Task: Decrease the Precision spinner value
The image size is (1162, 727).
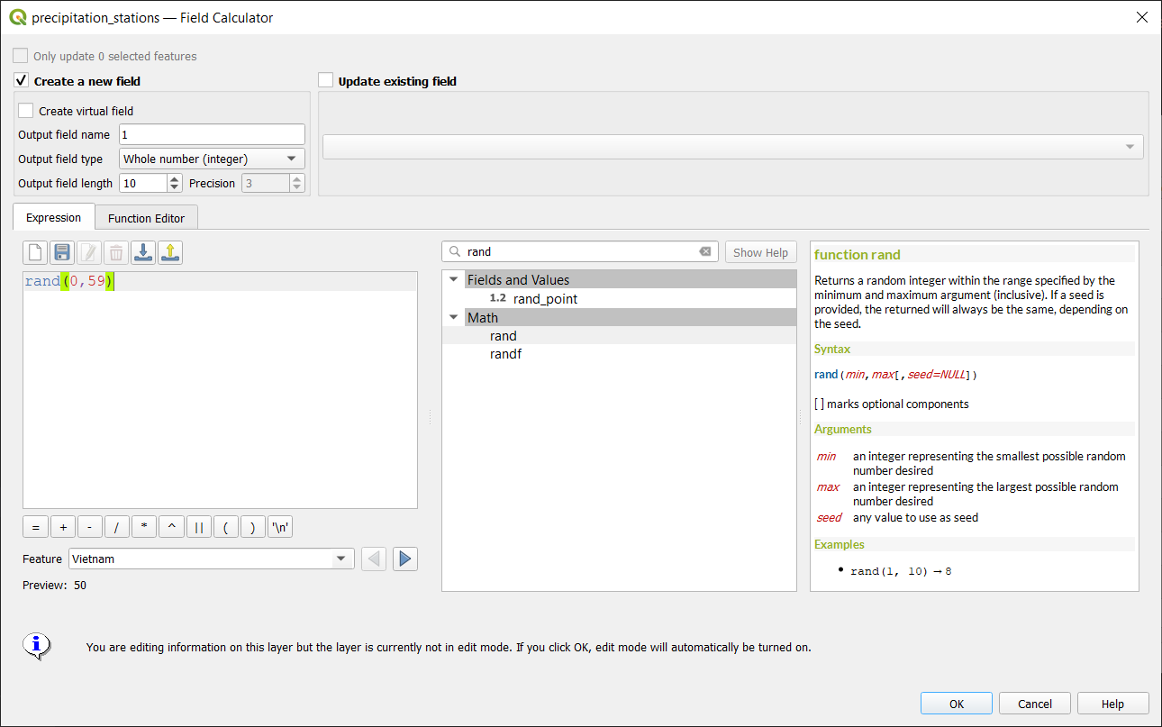Action: 296,187
